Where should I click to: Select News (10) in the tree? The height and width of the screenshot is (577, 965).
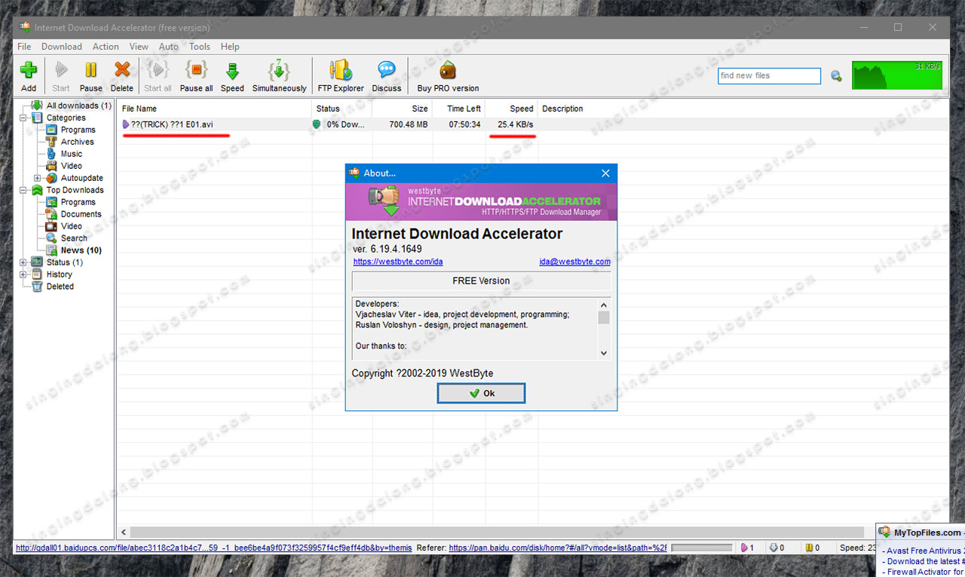pyautogui.click(x=81, y=250)
